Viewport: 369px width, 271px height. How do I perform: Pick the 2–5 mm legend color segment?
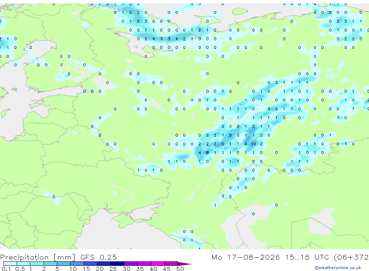coord(50,264)
